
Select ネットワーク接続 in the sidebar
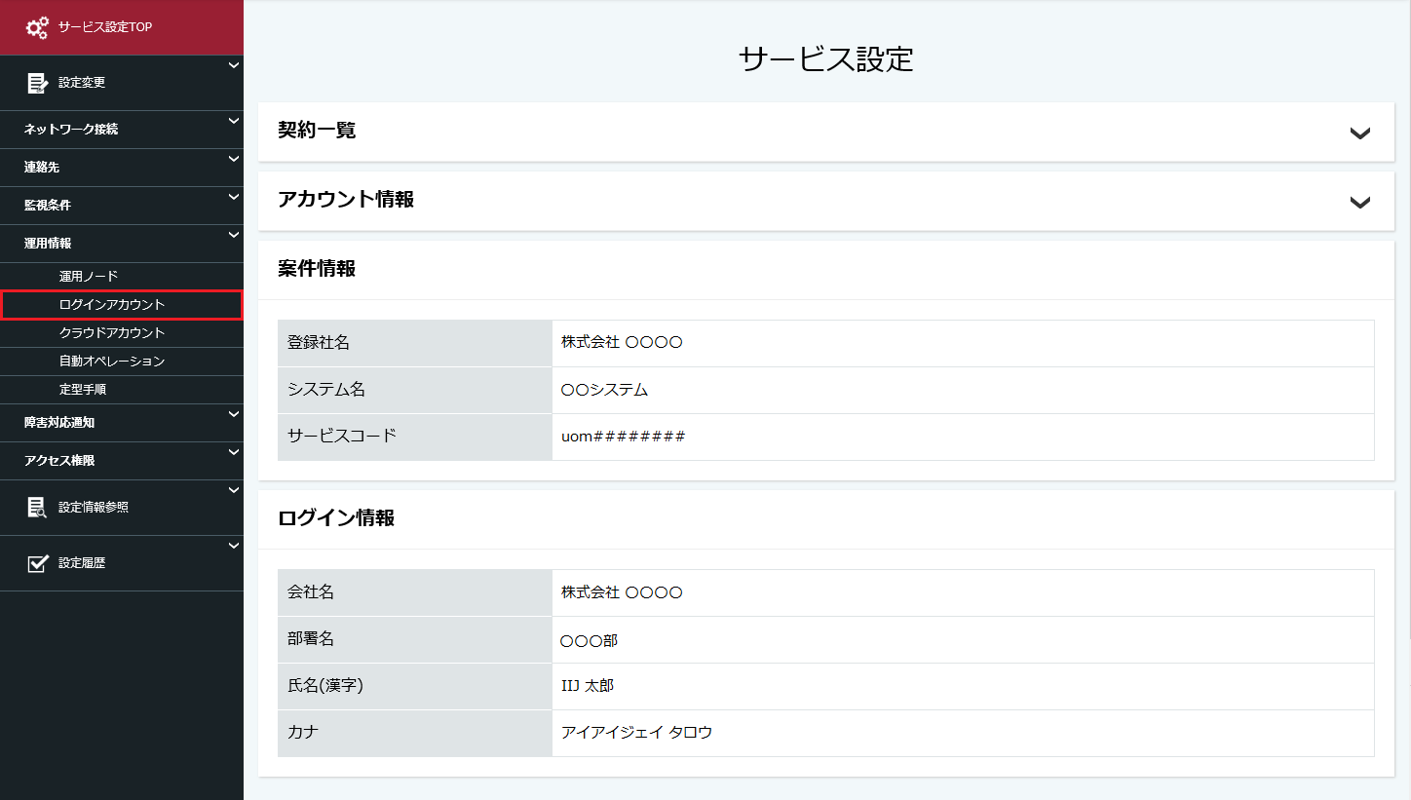click(122, 130)
